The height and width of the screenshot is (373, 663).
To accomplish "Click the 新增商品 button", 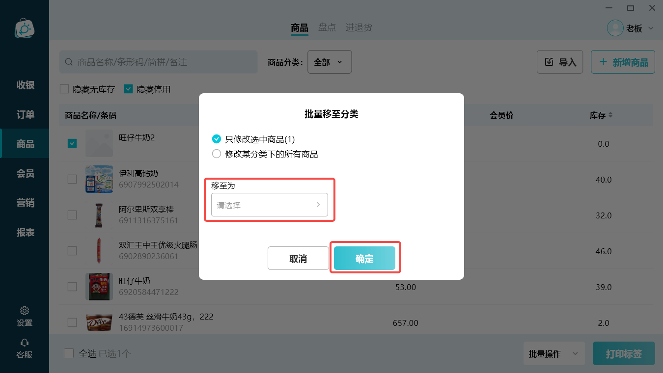I will click(623, 62).
